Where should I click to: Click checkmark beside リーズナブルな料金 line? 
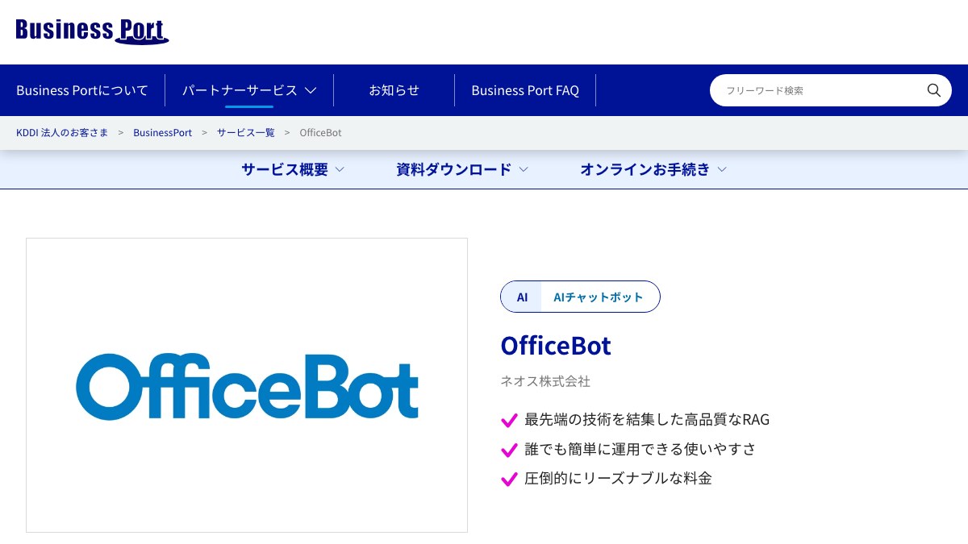(x=509, y=479)
